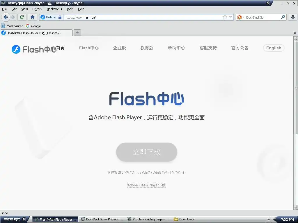Image resolution: width=298 pixels, height=223 pixels.
Task: Click the 支持系统 supported systems text
Action: 146,172
